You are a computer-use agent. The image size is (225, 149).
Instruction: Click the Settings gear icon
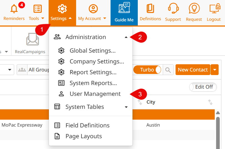click(62, 9)
